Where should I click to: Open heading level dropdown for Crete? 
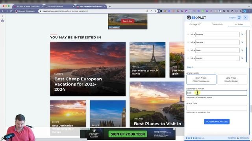click(x=193, y=51)
